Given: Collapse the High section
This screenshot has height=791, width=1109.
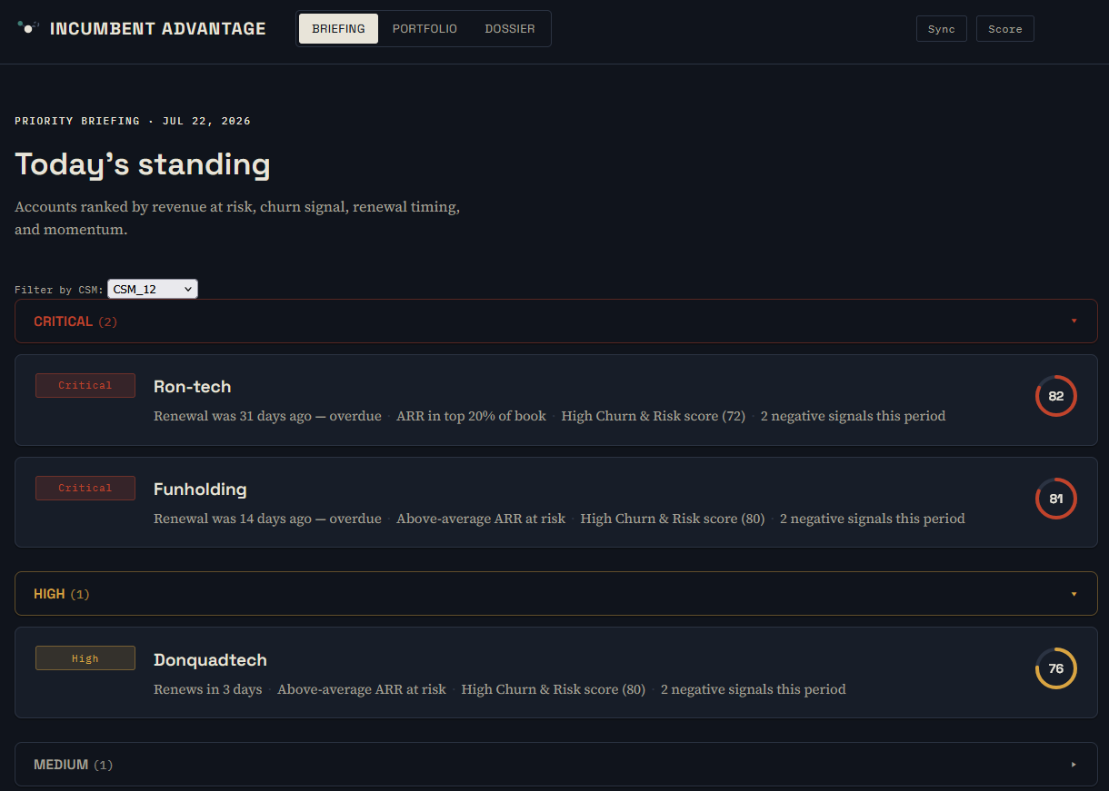Looking at the screenshot, I should [x=556, y=594].
